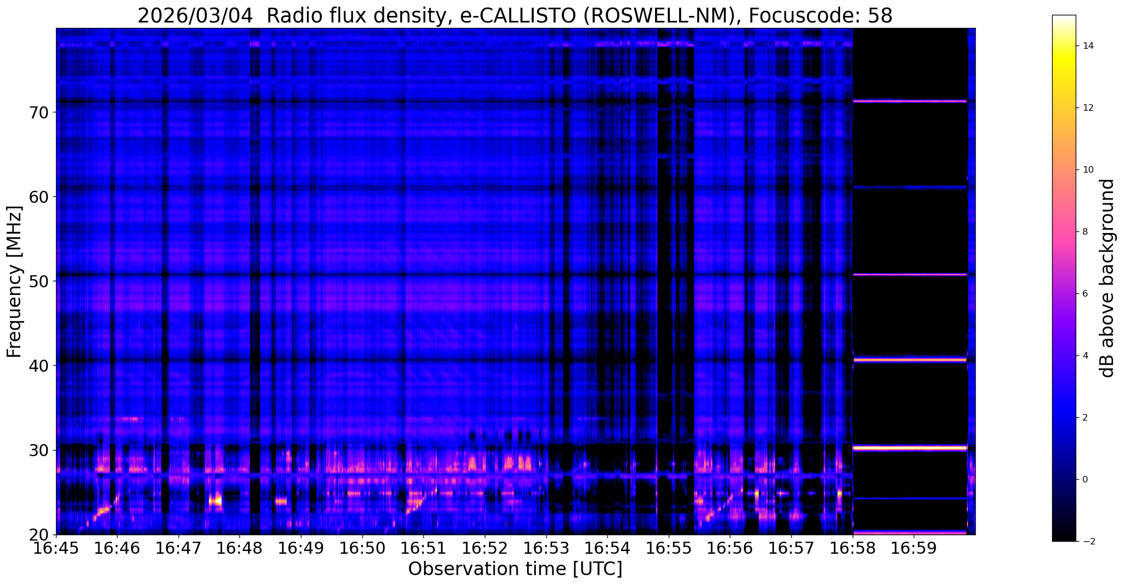Click the bright 40 MHz line after 16:58
Screen dimensions: 1124x585
(x=909, y=360)
